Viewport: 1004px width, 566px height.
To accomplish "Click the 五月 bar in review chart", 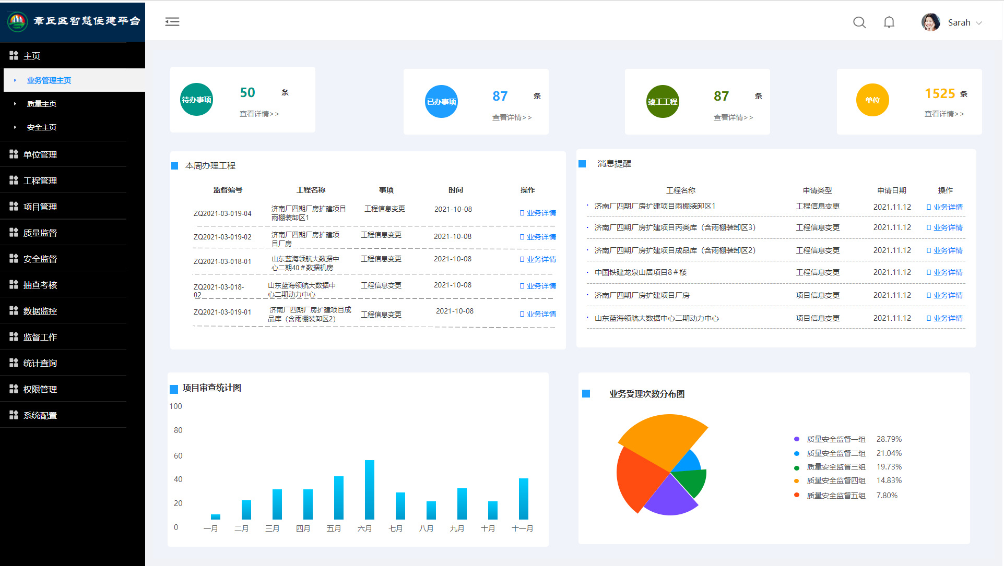I will coord(339,498).
